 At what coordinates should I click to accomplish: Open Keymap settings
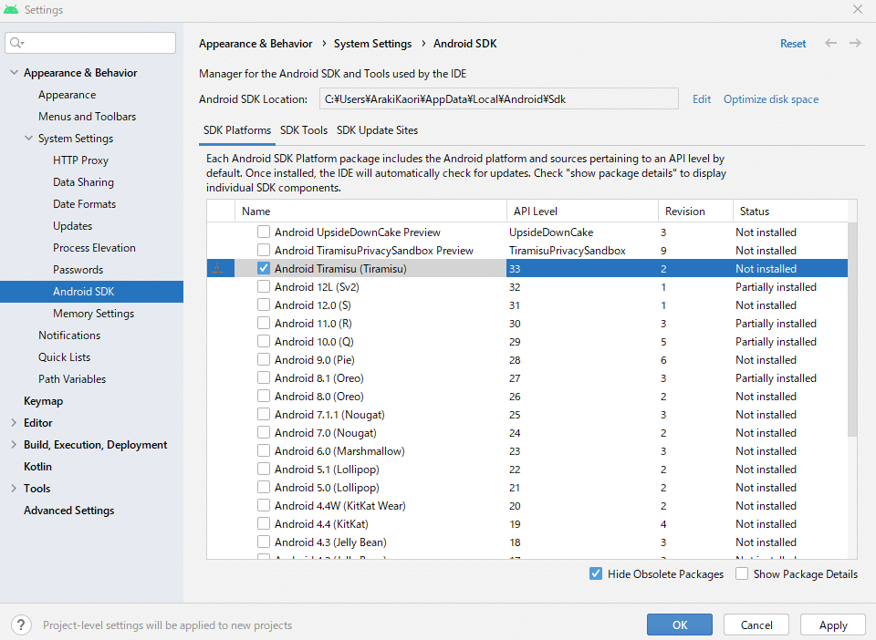pos(43,400)
